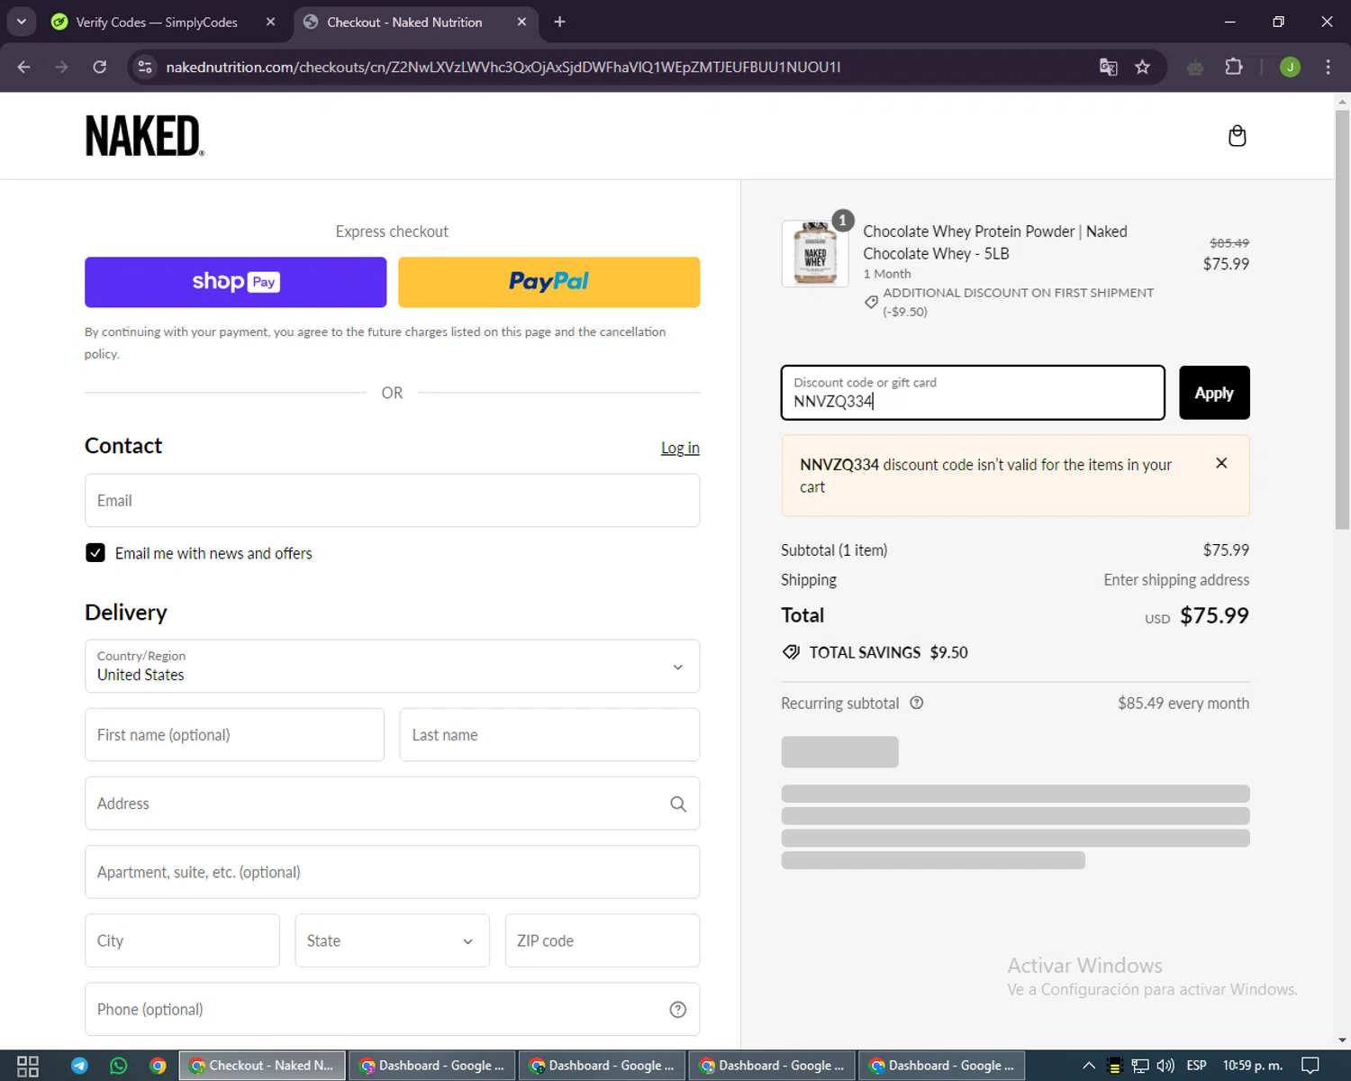Open the Extensions puzzle icon
This screenshot has width=1351, height=1081.
pyautogui.click(x=1234, y=67)
